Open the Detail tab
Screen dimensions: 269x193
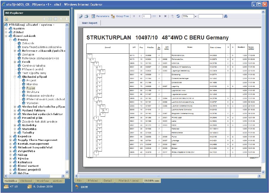[108, 181]
